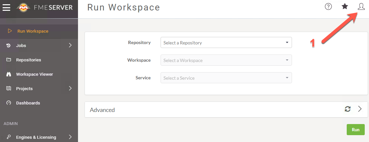Open the Select a Service dropdown
The height and width of the screenshot is (142, 369).
(226, 78)
